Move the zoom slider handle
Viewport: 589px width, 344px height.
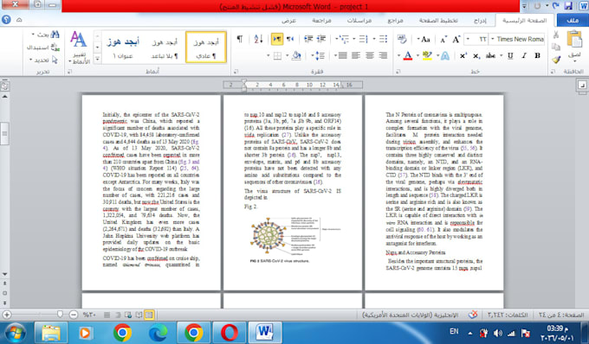(60, 314)
